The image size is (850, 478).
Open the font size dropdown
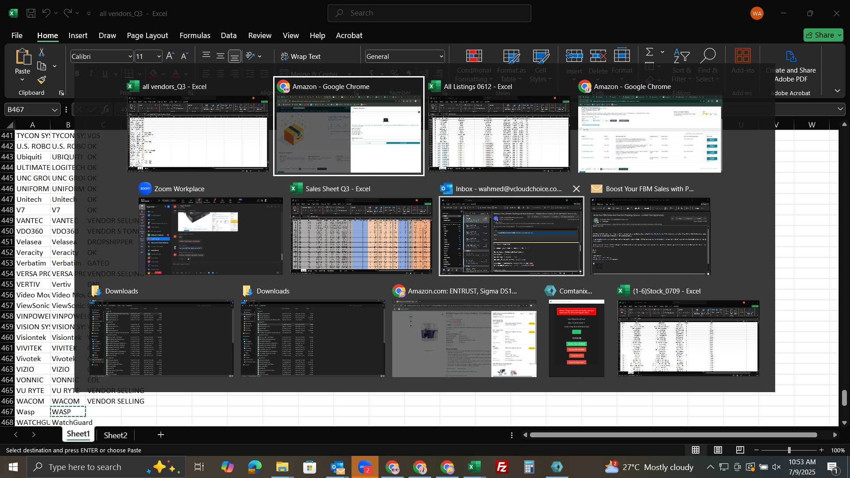click(159, 56)
